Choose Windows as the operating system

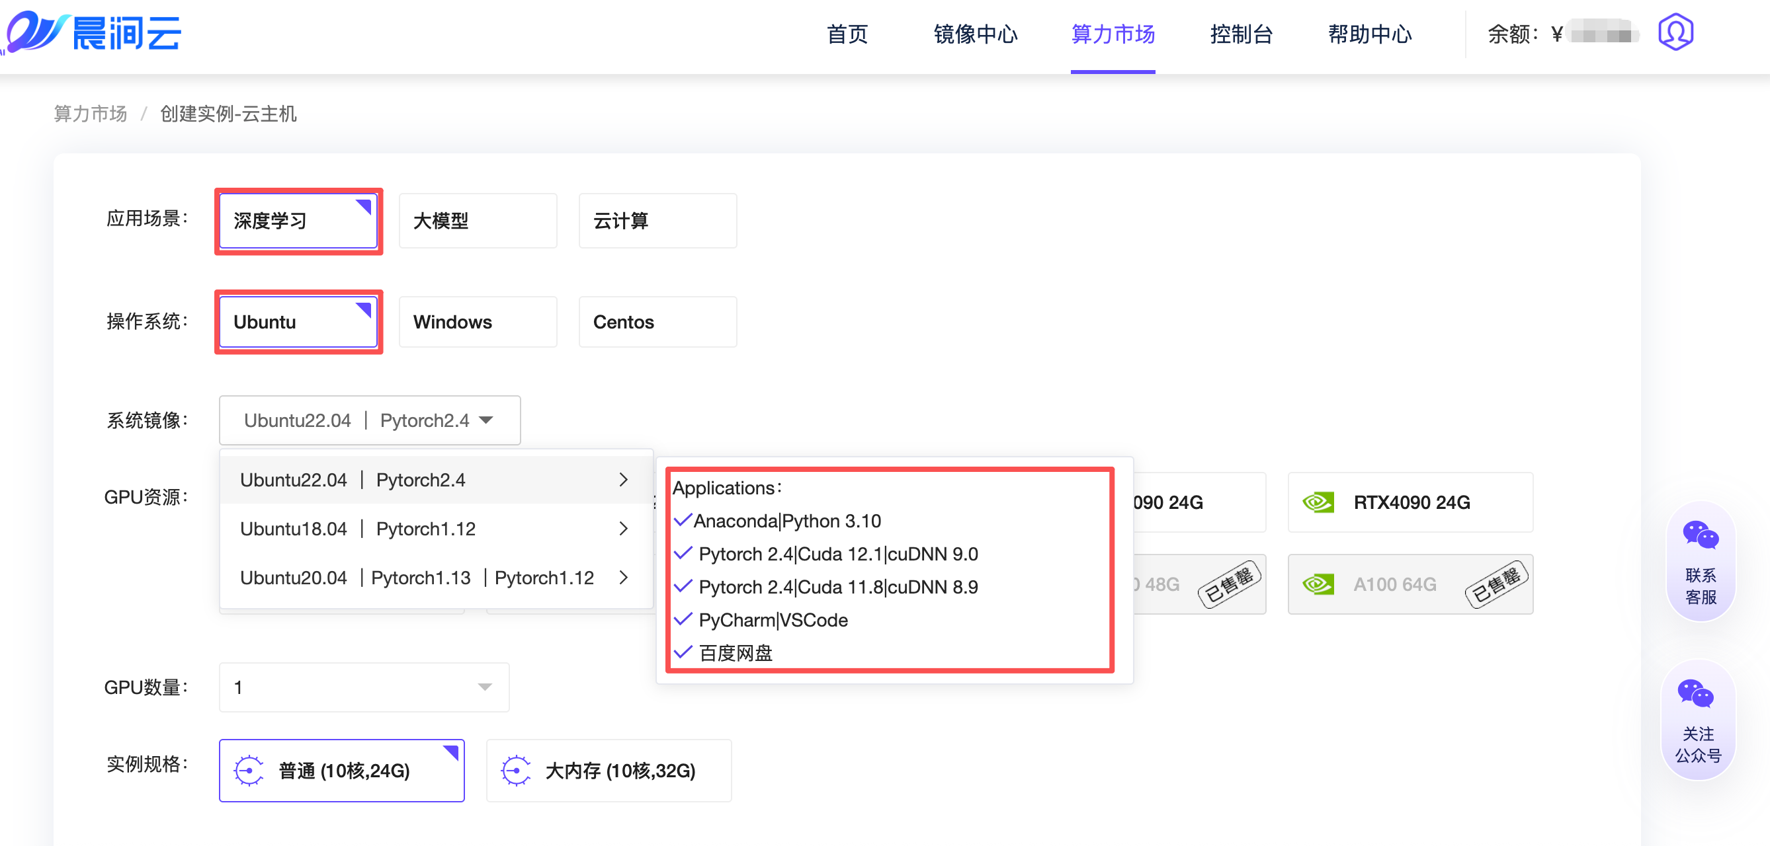click(478, 322)
